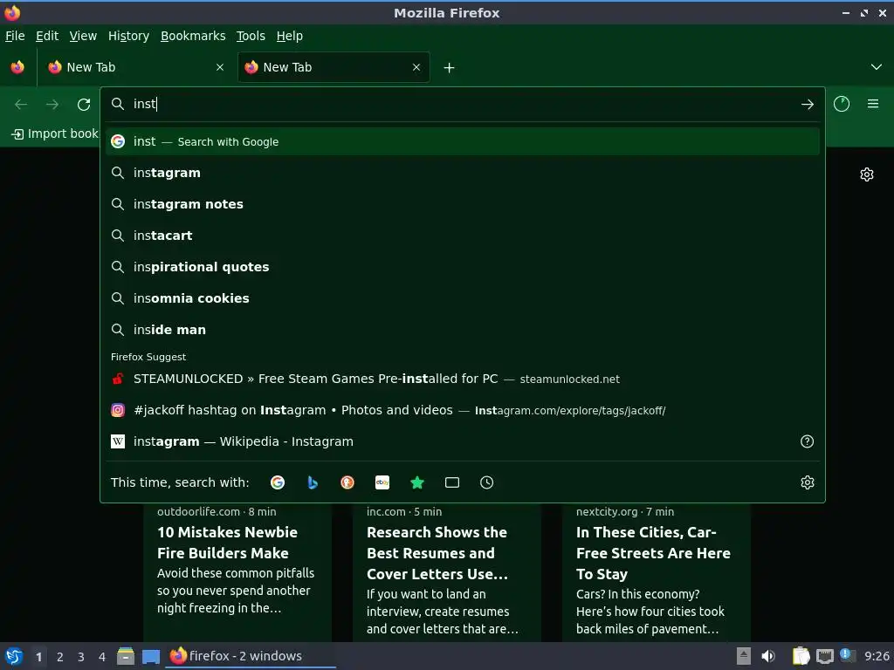
Task: Open the file manager taskbar icon
Action: point(126,656)
